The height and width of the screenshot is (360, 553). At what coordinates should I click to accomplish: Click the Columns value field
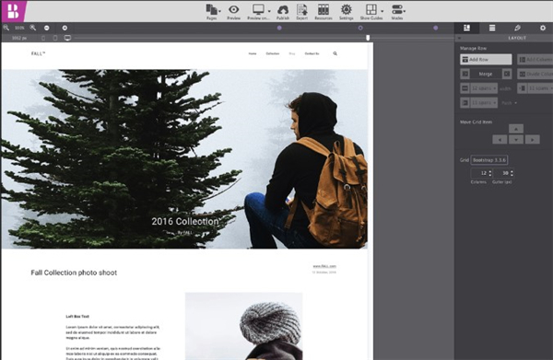(x=480, y=173)
